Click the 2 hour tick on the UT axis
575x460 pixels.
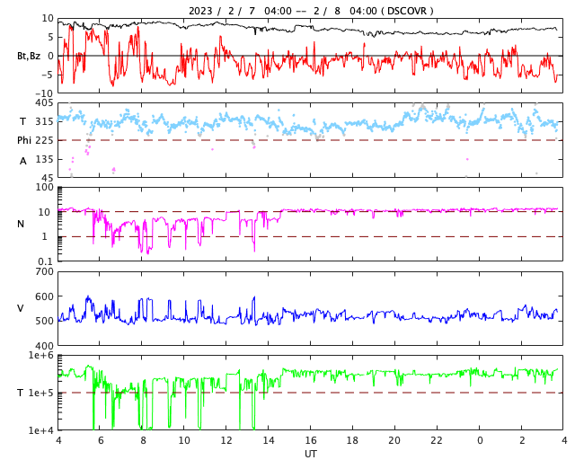pos(522,440)
